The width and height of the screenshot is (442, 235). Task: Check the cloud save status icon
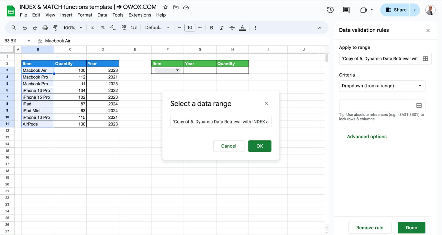coord(186,7)
